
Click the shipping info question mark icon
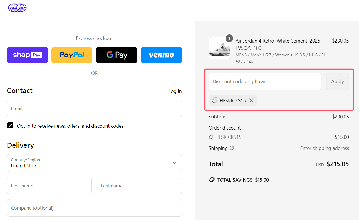(x=232, y=148)
